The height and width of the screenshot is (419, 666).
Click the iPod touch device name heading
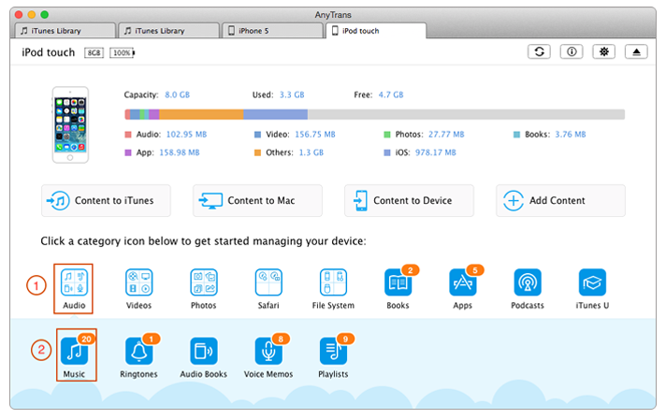pyautogui.click(x=49, y=52)
